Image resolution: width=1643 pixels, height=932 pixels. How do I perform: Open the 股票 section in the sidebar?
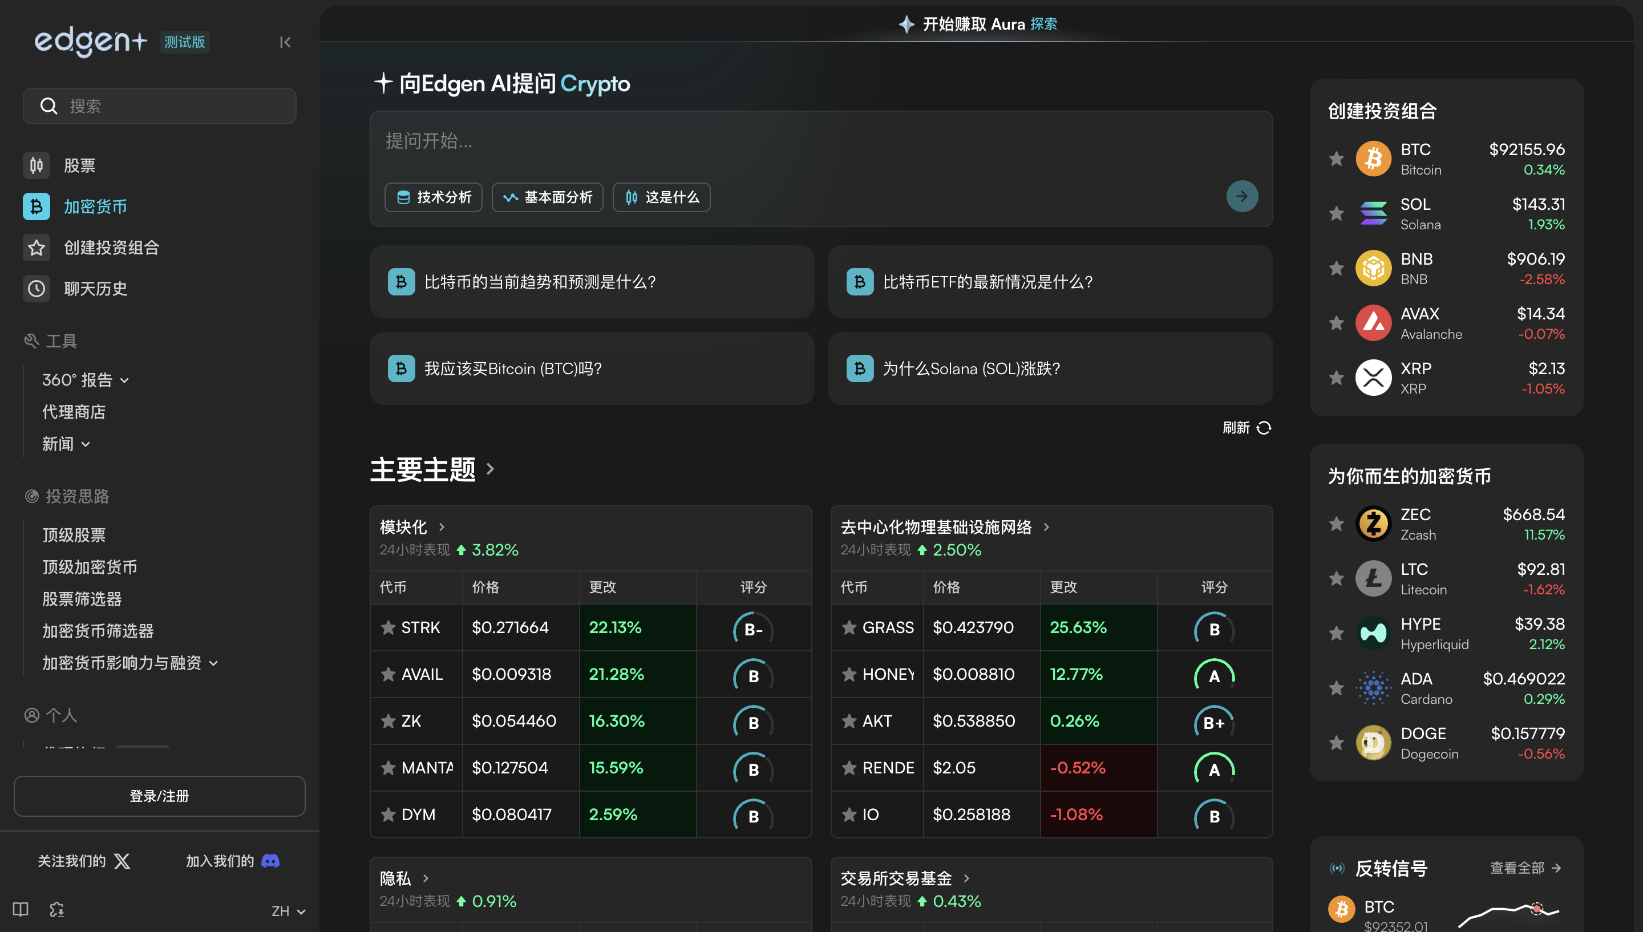(x=80, y=165)
